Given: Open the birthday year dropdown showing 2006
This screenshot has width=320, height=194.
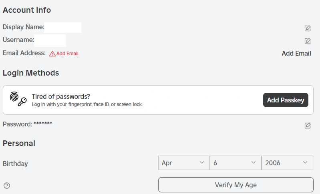Looking at the screenshot, I should (287, 163).
